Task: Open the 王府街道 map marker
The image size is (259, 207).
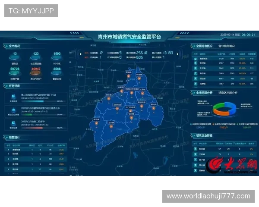Action: pos(117,109)
